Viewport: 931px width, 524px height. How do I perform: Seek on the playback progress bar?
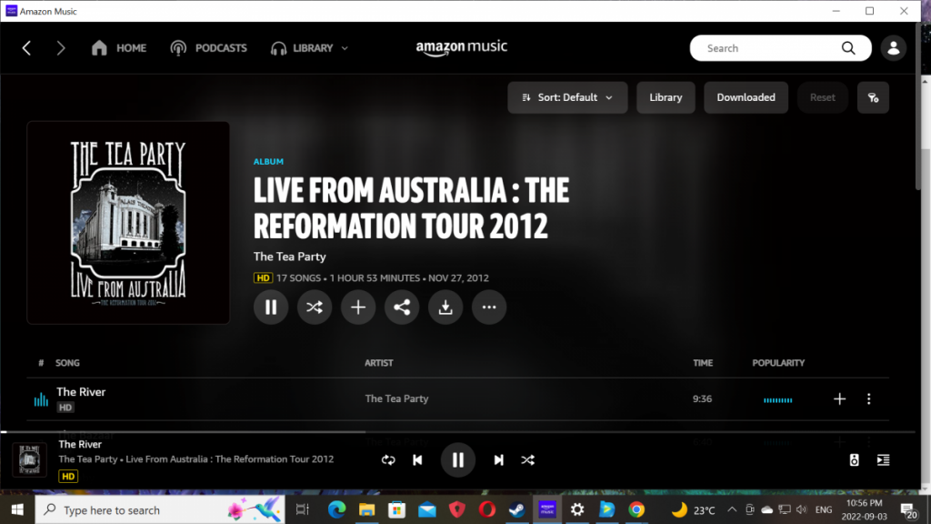(x=457, y=432)
